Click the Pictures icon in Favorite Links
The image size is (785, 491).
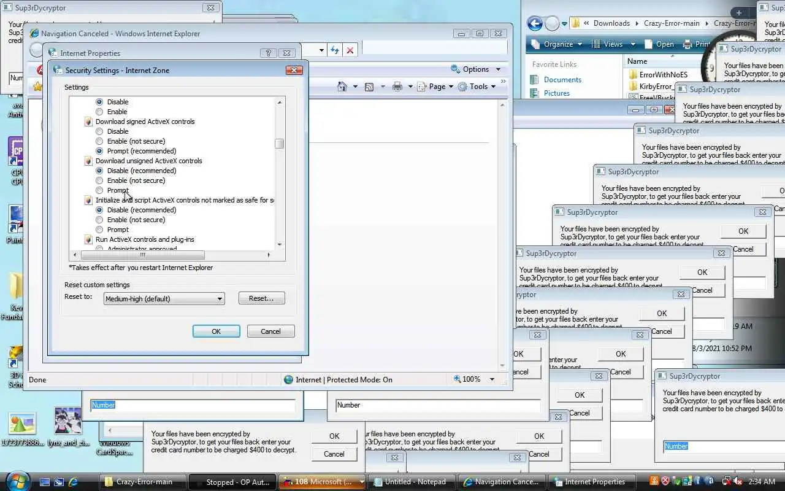[x=535, y=93]
